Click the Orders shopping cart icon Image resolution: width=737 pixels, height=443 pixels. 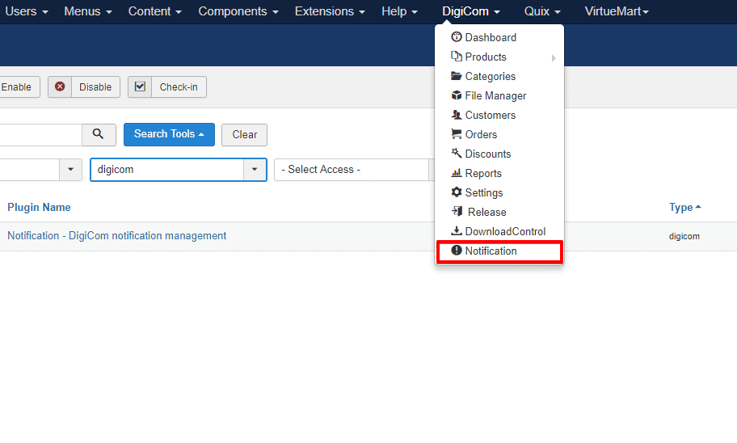point(457,134)
